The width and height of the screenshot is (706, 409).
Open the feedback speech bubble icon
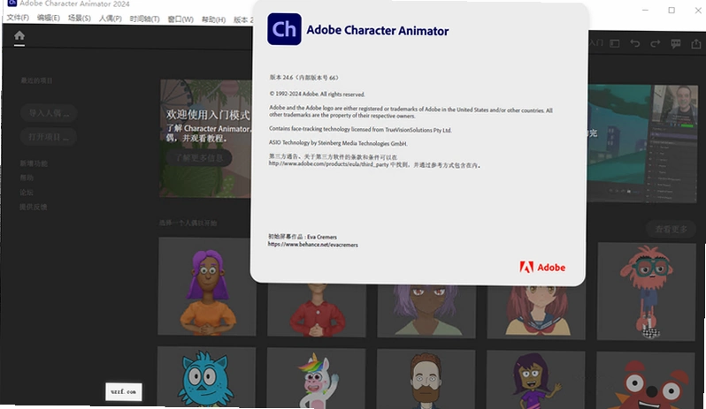675,43
